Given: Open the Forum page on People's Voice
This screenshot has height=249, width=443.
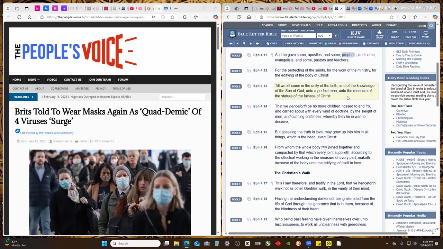Looking at the screenshot, I should coord(123,80).
